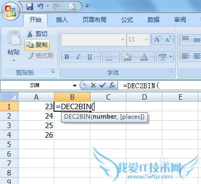Click DEC2BIN function name in the tooltip
201x184 pixels.
[77, 117]
